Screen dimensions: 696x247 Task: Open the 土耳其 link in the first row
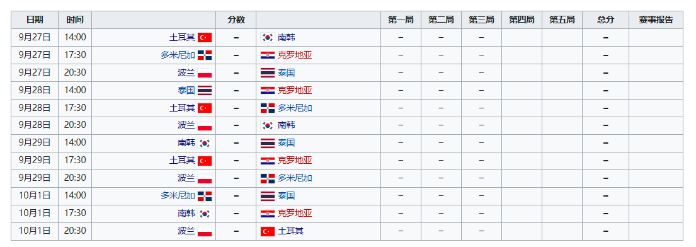182,37
